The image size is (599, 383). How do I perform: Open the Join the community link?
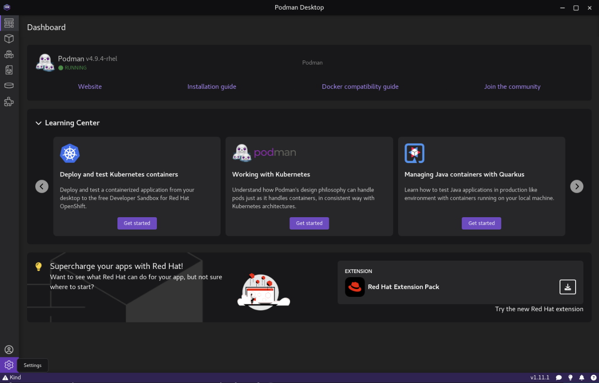[x=512, y=87]
